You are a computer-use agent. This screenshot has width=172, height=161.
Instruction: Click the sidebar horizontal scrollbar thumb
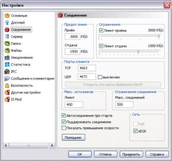coord(29,146)
